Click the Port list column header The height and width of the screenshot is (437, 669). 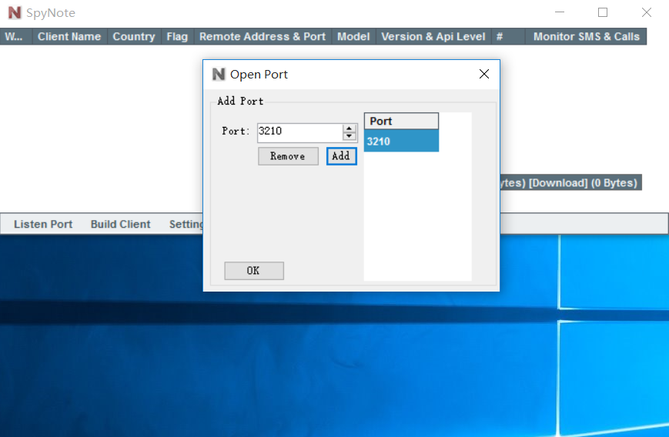tap(401, 121)
